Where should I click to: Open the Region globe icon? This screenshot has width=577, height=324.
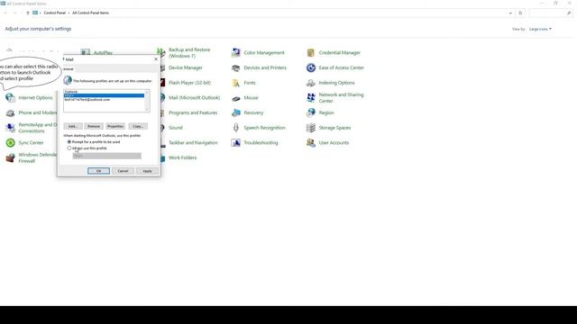[311, 112]
